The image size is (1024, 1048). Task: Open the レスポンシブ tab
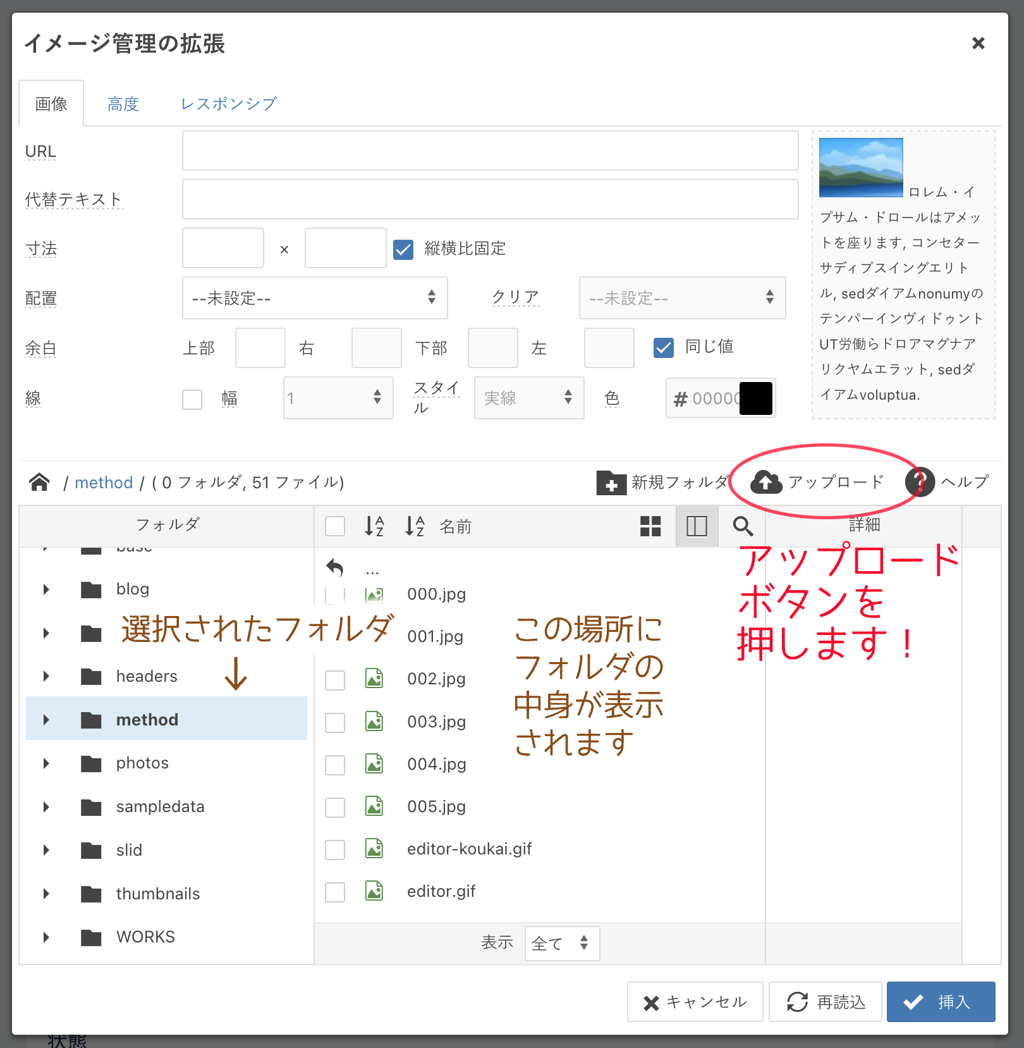point(229,104)
